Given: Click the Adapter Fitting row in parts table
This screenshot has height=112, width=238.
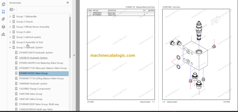Looking at the screenshot, I should click(x=121, y=15).
